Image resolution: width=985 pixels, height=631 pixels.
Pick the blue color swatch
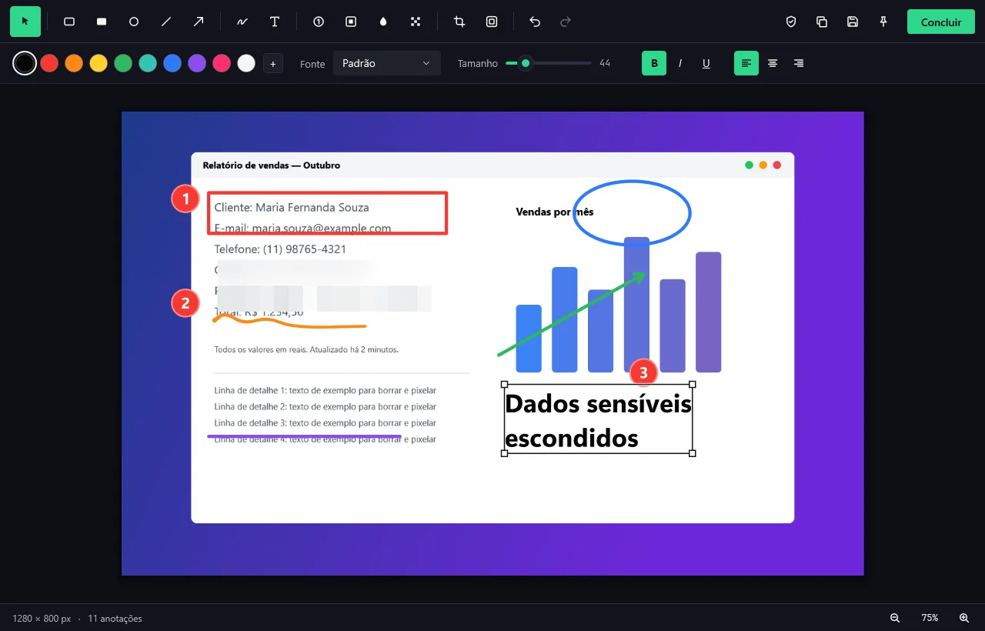[x=172, y=63]
